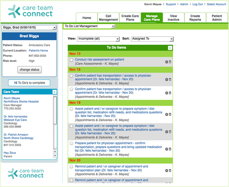Open the Conduct risk assessment on patient link
This screenshot has width=229, height=187.
99,60
